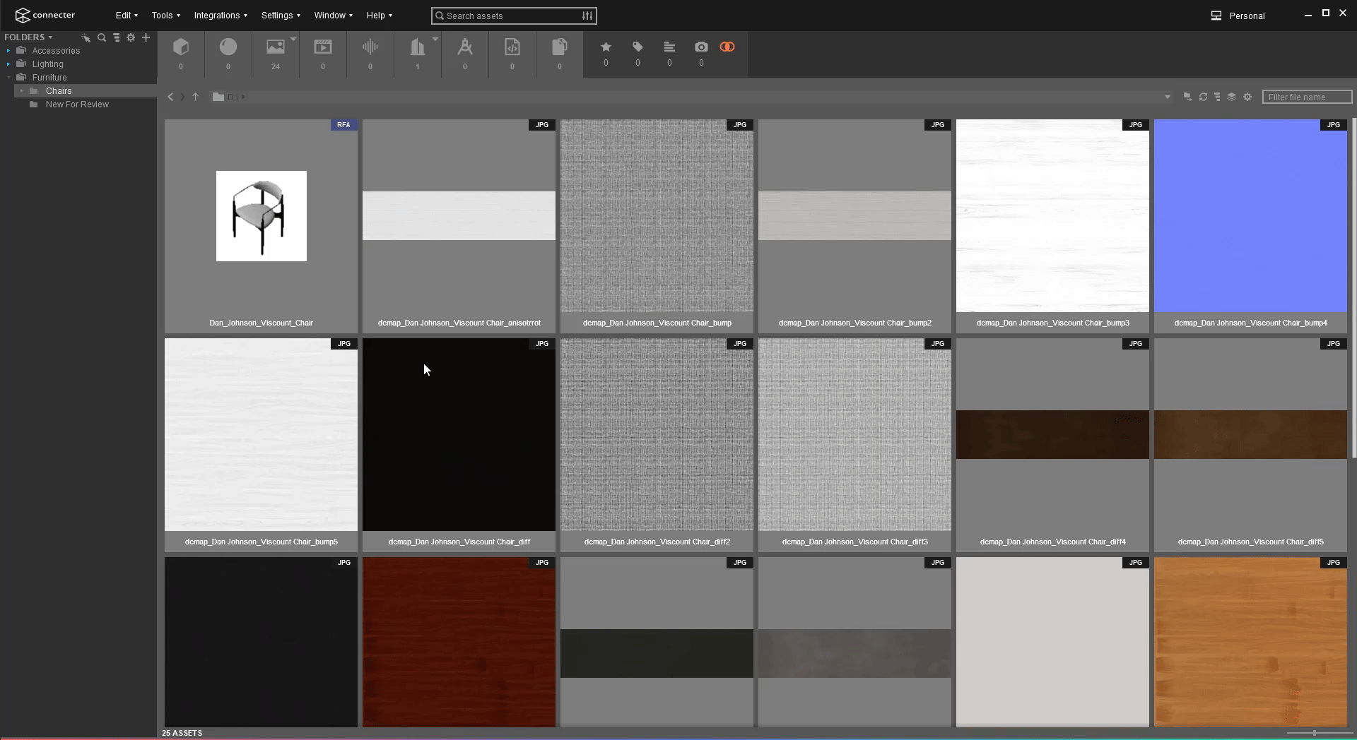
Task: Add a new folder with plus icon
Action: [146, 37]
